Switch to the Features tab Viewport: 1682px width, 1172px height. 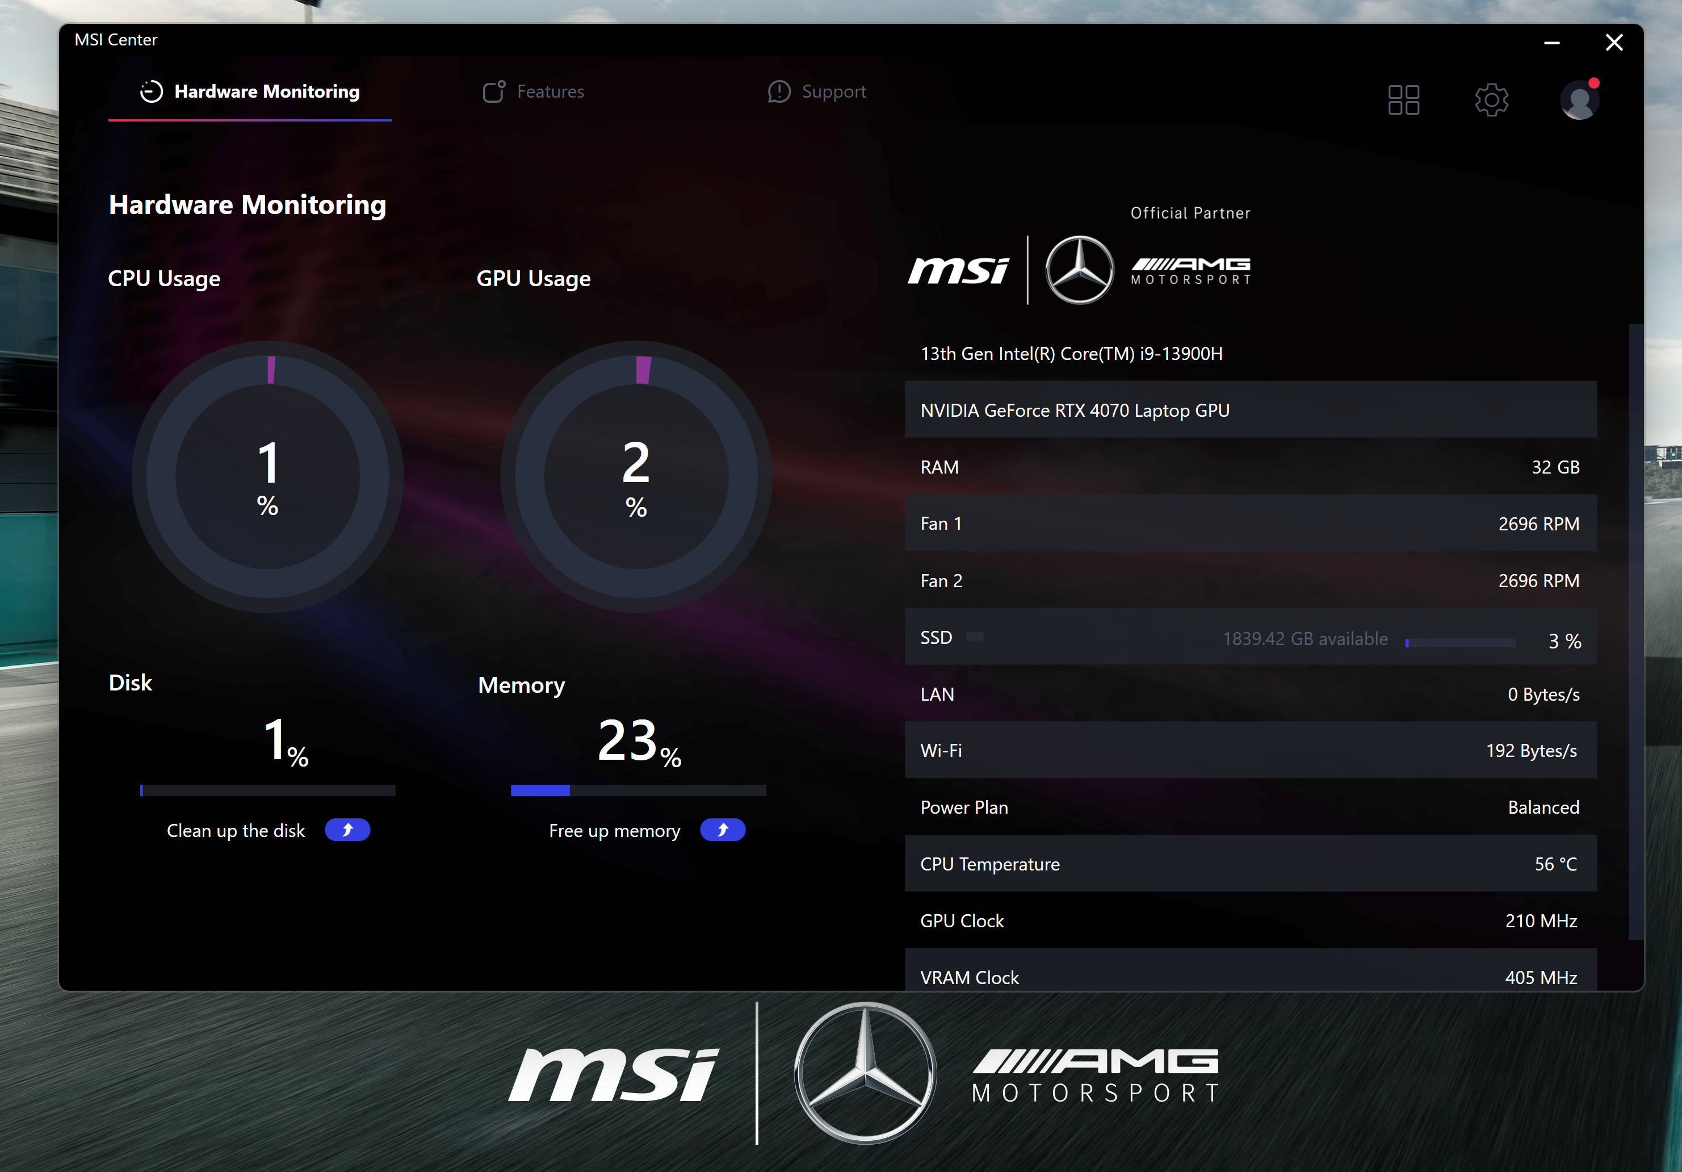(533, 91)
